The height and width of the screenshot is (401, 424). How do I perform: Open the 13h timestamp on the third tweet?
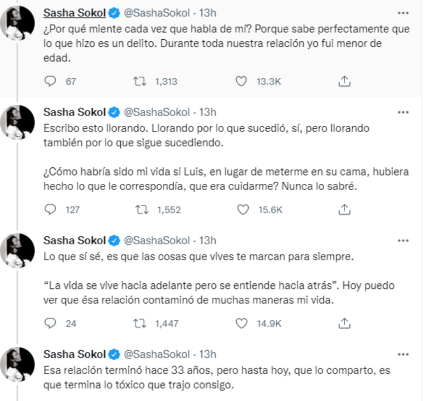[207, 241]
